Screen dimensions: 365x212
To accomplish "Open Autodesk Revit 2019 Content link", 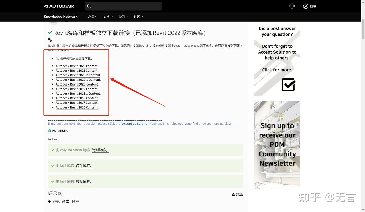I will 77,89.
